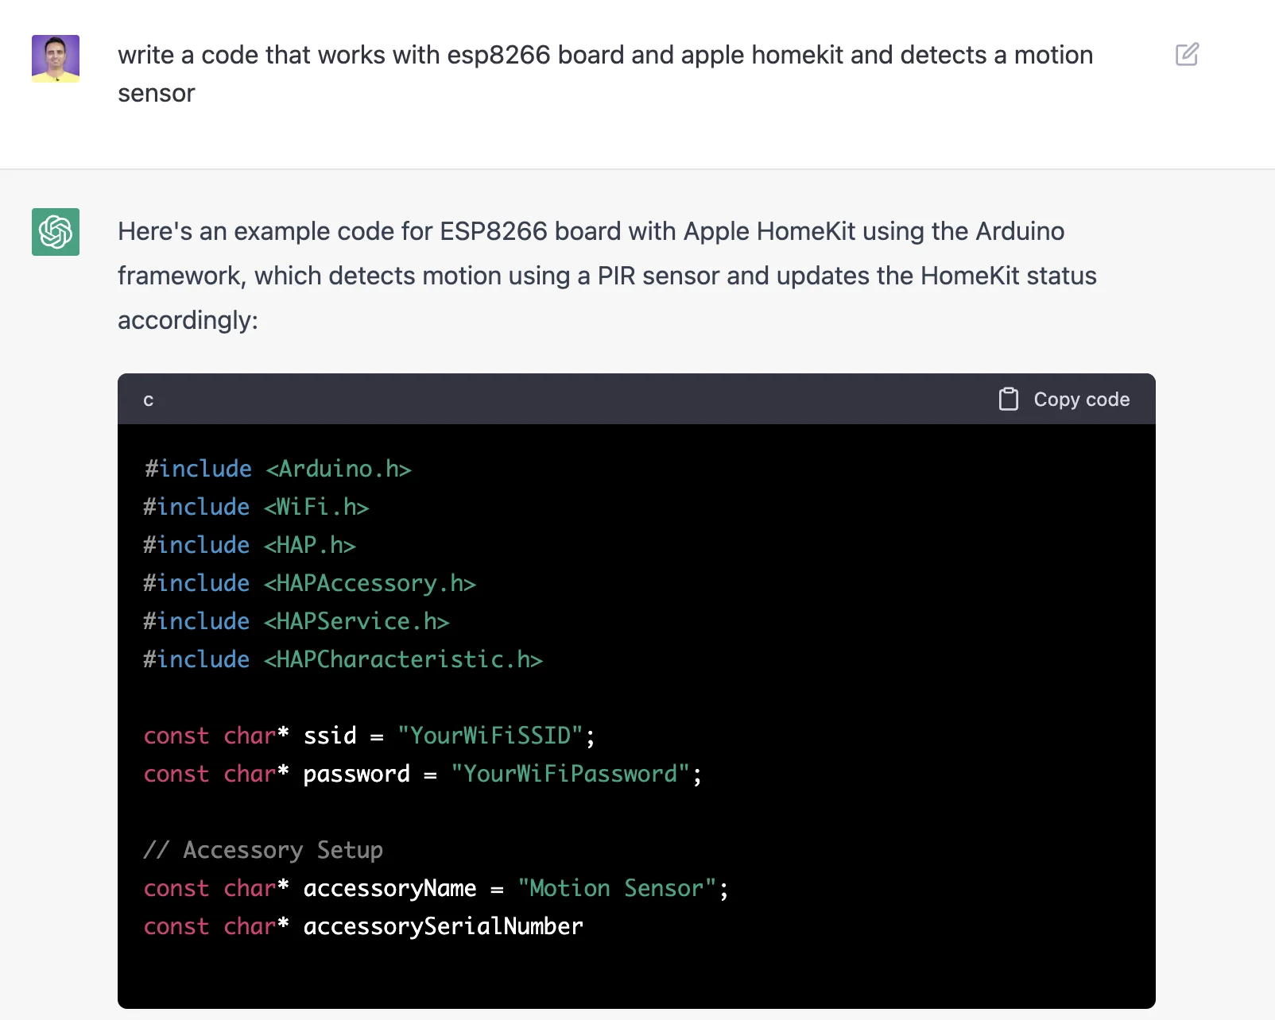Click the '#include <HAPService.h>' line
Viewport: 1275px width, 1020px height.
click(x=296, y=621)
